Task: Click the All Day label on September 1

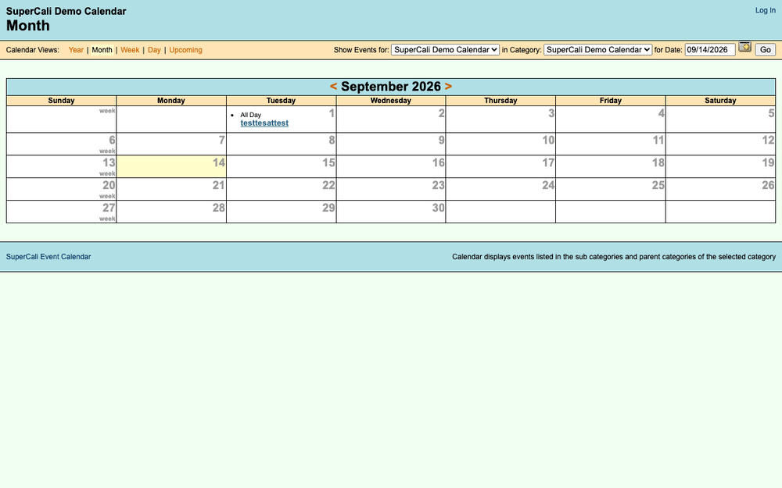Action: (250, 115)
